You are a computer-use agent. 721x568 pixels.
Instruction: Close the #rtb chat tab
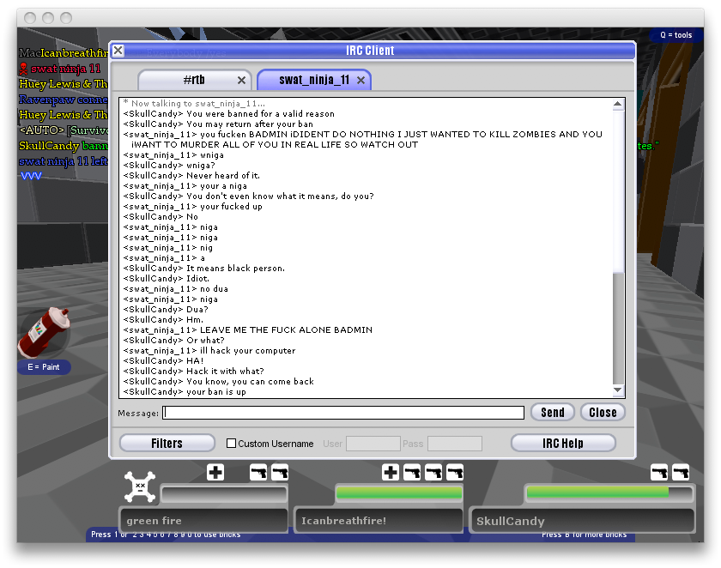click(x=241, y=81)
